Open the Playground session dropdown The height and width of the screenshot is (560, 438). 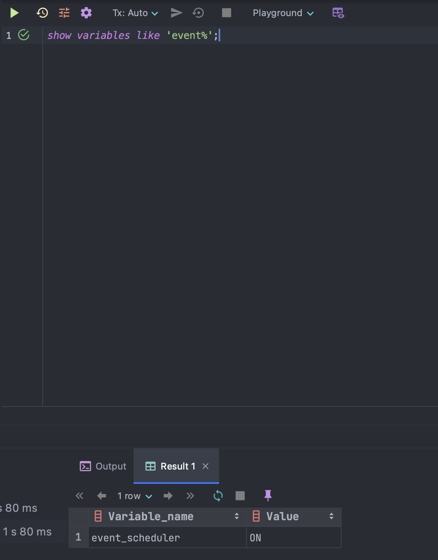tap(283, 13)
